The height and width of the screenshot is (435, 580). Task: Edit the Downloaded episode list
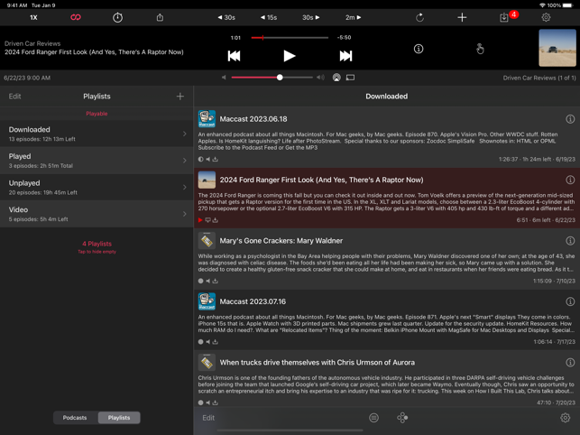click(208, 418)
